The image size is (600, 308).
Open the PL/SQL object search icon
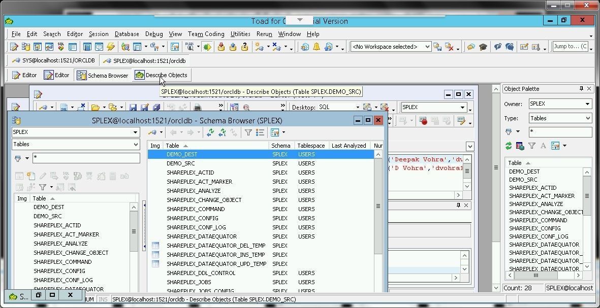coord(190,47)
